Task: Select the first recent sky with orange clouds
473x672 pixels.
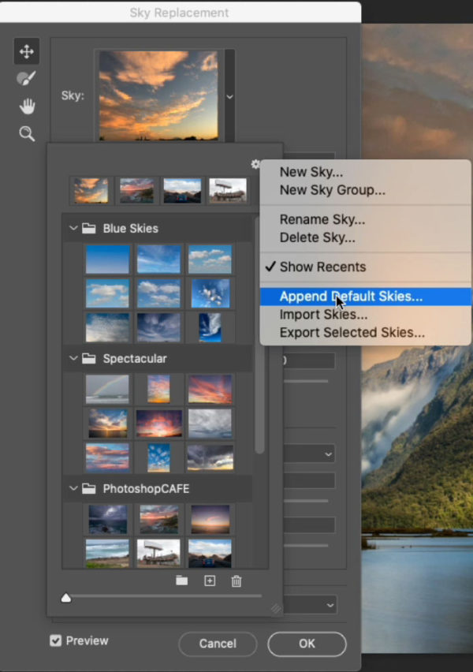Action: [x=91, y=191]
